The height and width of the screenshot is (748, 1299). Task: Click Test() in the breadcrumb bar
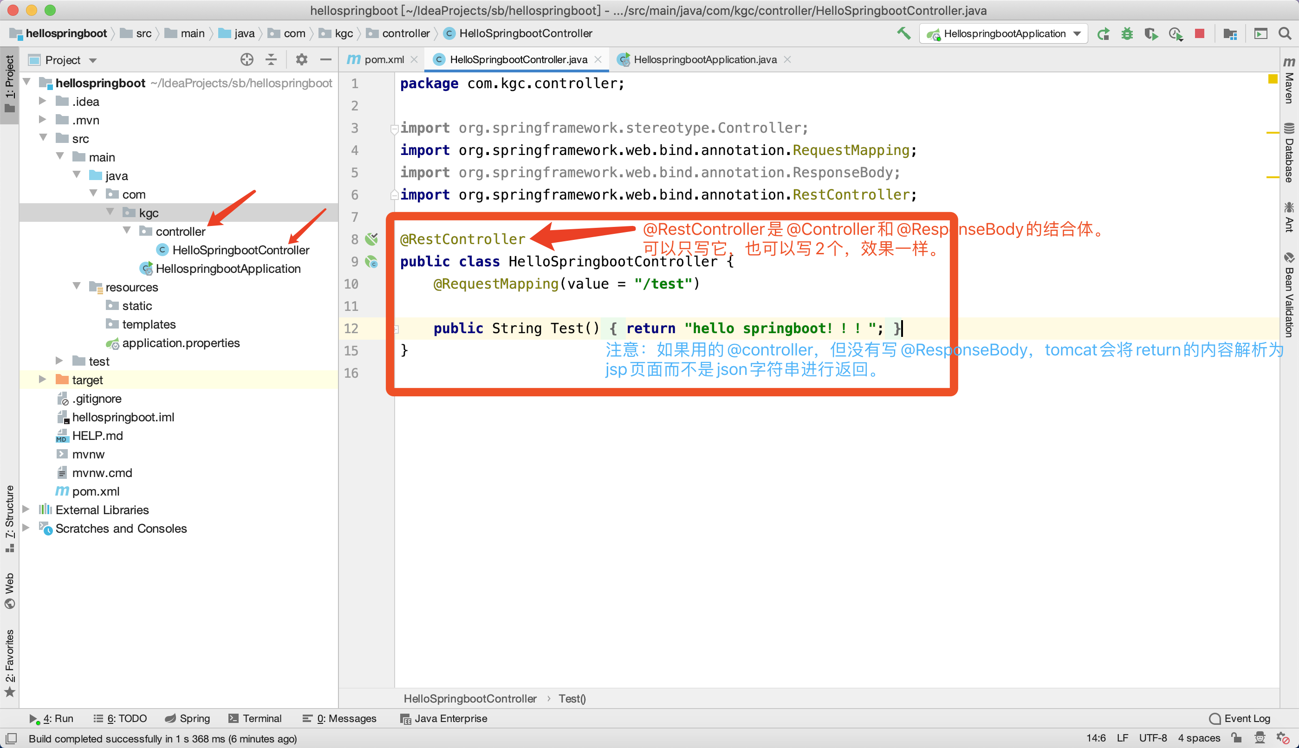(572, 698)
